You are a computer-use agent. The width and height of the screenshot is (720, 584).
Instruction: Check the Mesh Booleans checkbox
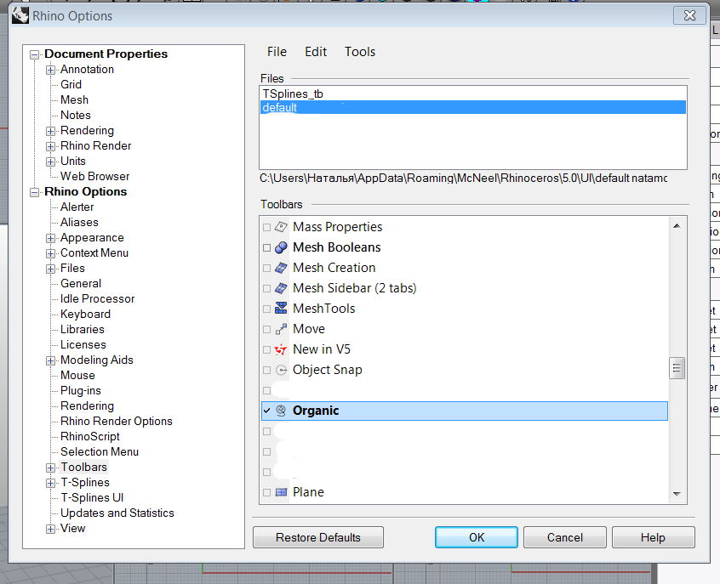[266, 247]
